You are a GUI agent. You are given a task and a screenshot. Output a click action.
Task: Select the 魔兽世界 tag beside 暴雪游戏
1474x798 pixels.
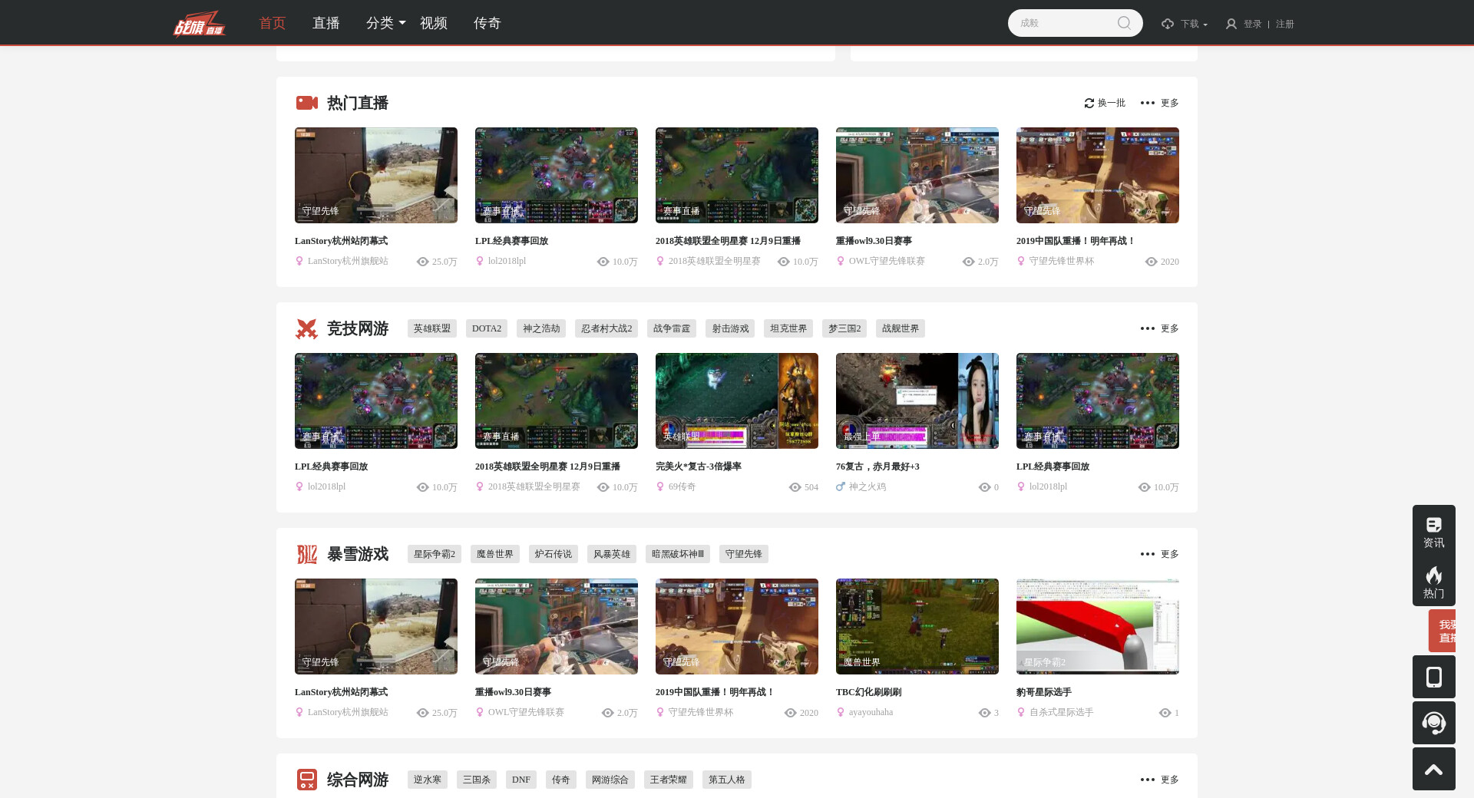[x=495, y=554]
